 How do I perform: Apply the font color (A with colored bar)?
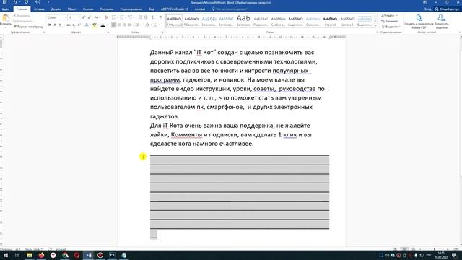pyautogui.click(x=103, y=25)
